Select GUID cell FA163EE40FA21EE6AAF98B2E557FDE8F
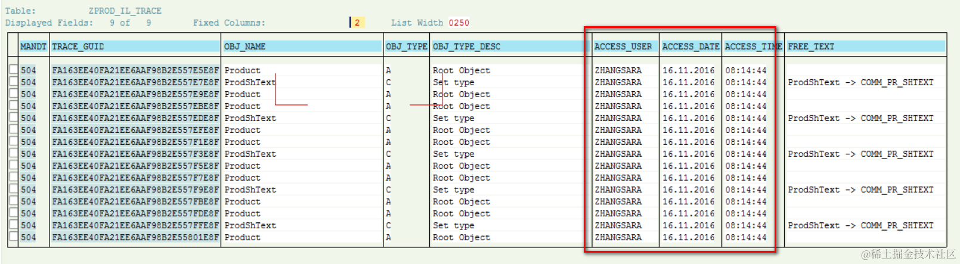Image resolution: width=960 pixels, height=264 pixels. point(135,213)
